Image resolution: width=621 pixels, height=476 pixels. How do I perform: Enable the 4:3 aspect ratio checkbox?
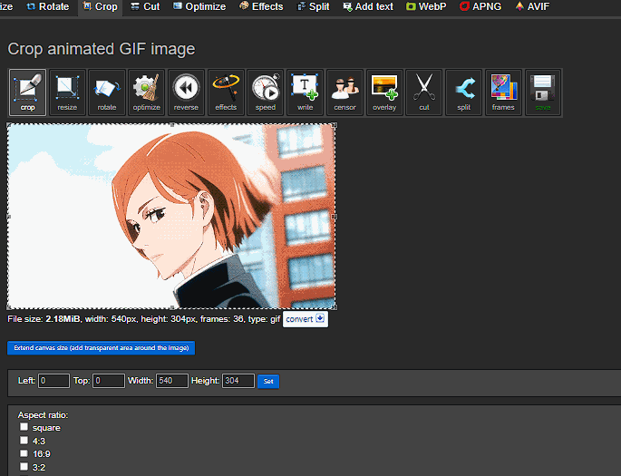[x=24, y=441]
